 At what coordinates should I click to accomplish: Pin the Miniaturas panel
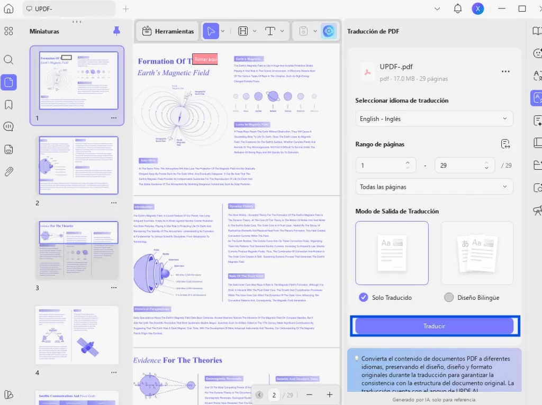coord(117,31)
